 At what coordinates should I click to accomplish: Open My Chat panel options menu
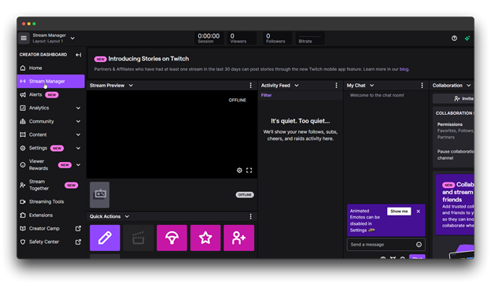tap(422, 86)
